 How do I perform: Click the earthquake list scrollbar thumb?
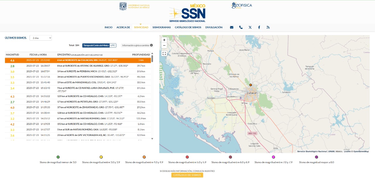(152, 58)
